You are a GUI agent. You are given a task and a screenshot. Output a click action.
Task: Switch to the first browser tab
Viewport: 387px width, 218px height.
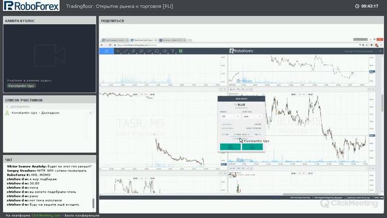click(115, 40)
